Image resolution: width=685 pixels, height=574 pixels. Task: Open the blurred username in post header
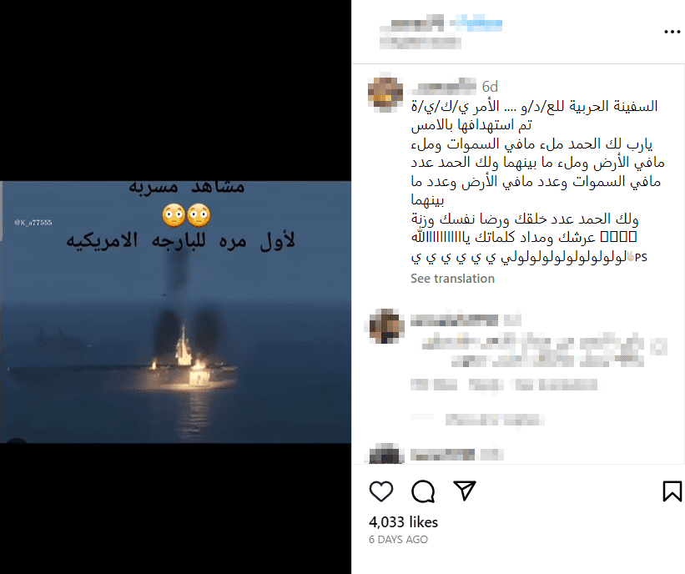[411, 23]
